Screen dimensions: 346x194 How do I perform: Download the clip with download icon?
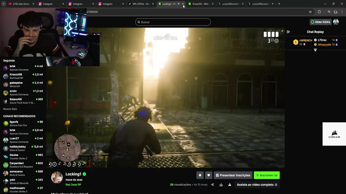[x=221, y=185]
